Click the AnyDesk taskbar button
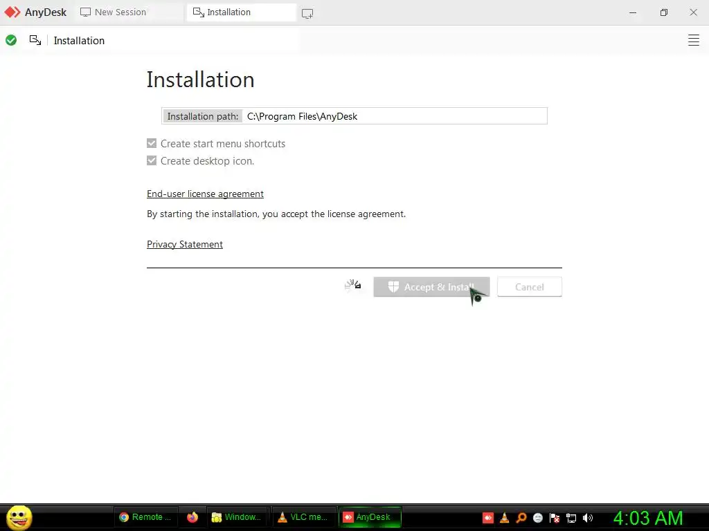 [370, 517]
